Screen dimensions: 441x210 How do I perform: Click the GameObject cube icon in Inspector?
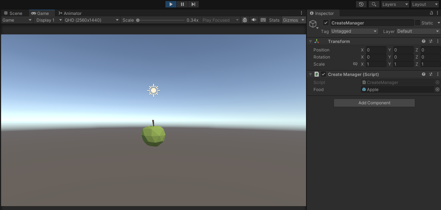click(313, 24)
